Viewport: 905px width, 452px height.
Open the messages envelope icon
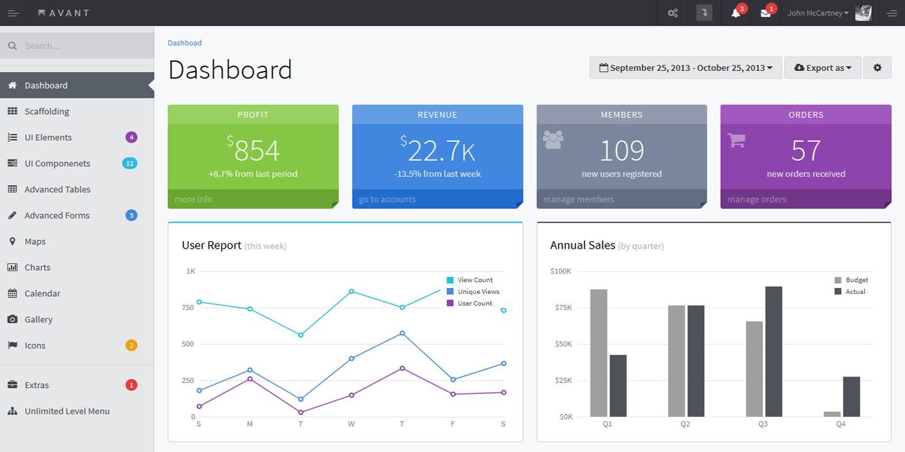coord(765,13)
